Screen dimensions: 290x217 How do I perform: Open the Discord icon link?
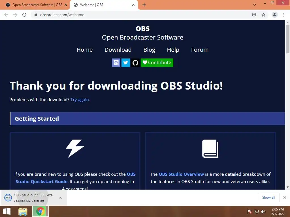click(116, 62)
